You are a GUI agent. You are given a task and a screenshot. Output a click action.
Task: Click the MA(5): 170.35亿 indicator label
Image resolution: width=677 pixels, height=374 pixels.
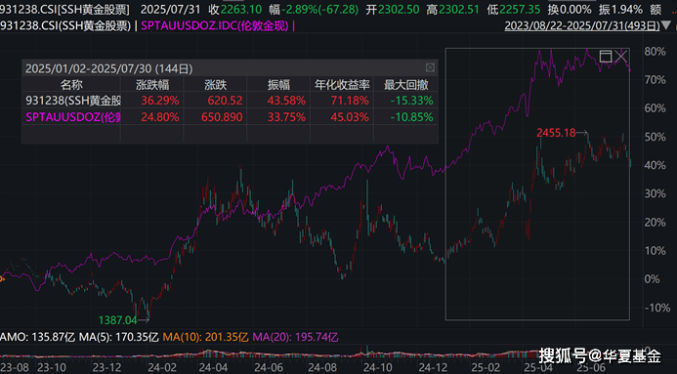pyautogui.click(x=118, y=337)
